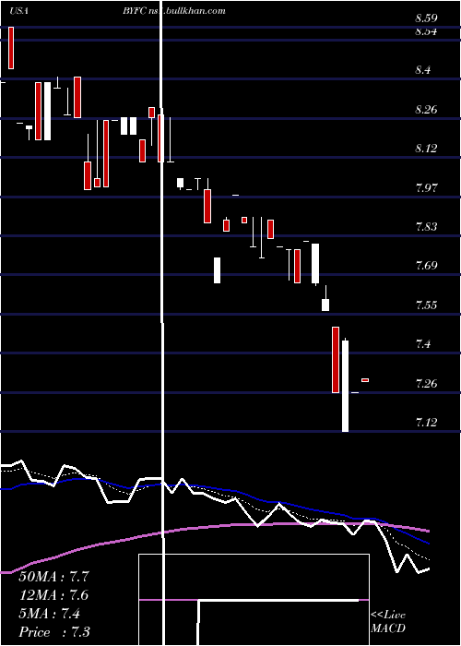Viewport: 461px width, 646px height.
Task: Click the 8.4 price axis label
Action: point(423,70)
